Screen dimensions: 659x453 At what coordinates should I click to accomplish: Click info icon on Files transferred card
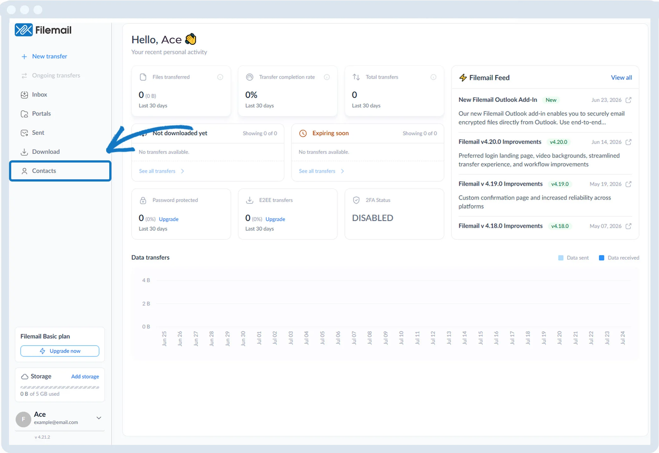(x=220, y=77)
